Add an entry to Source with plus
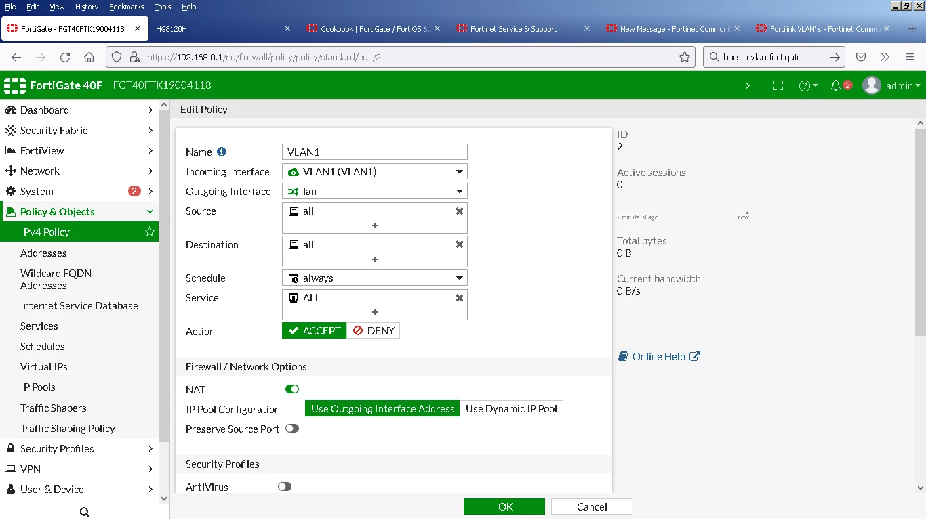The image size is (926, 520). (374, 225)
